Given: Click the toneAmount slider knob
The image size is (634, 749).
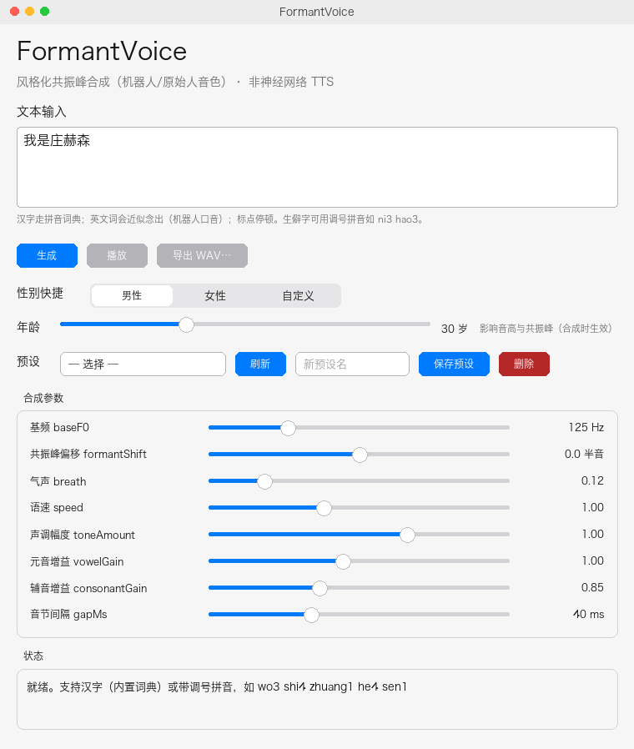Looking at the screenshot, I should point(407,535).
